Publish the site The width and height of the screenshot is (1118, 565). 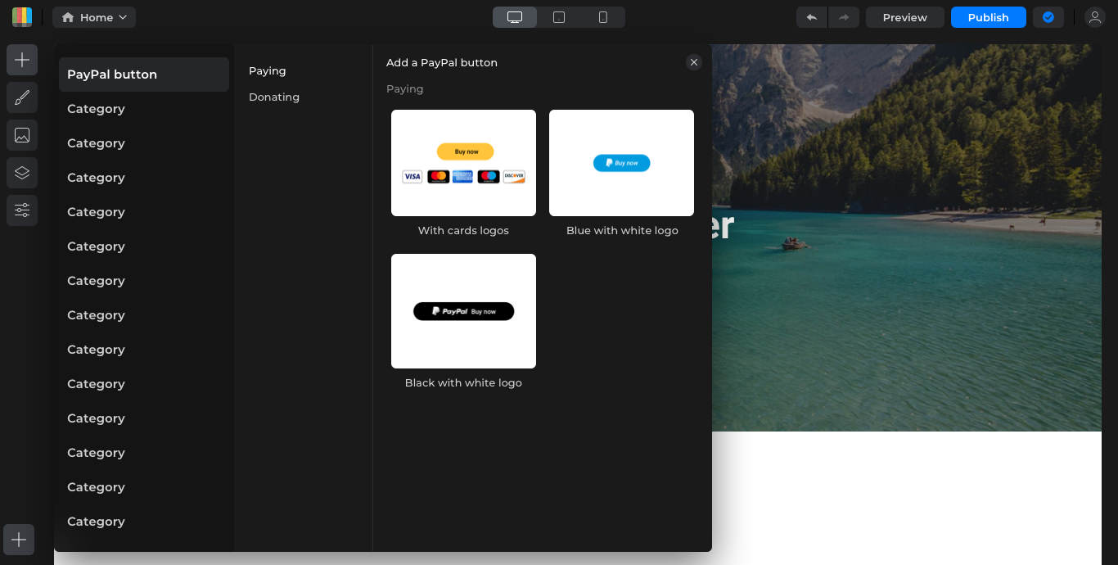(988, 17)
